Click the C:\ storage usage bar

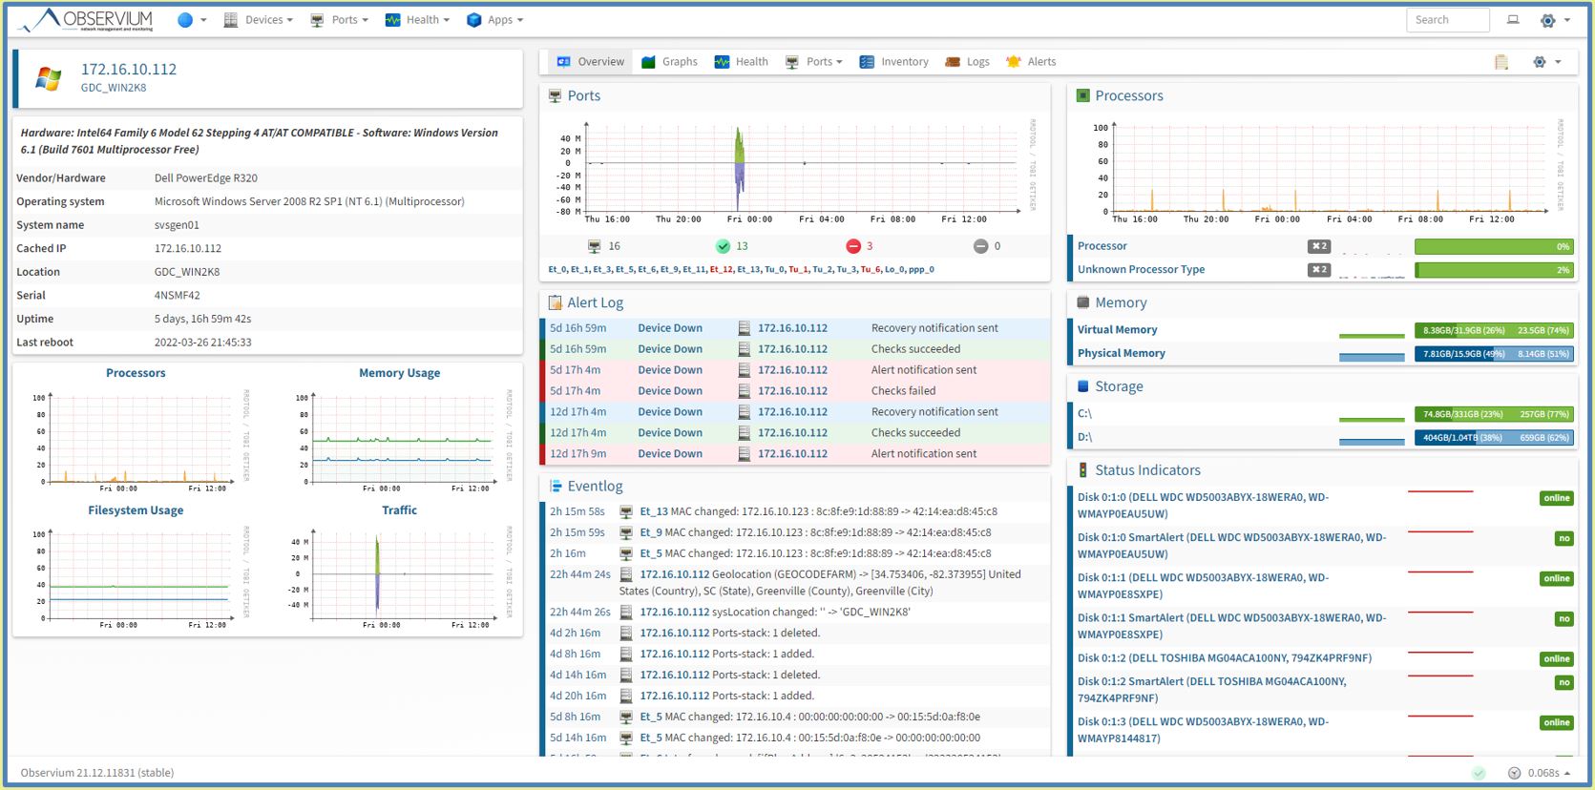1493,414
